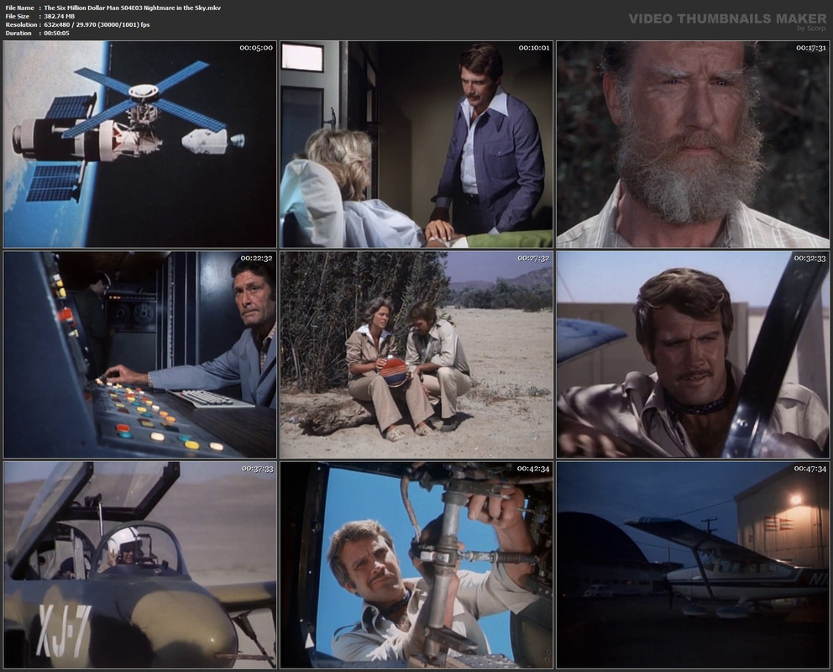Viewport: 833px width, 672px height.
Task: Click the resolution value 632x480 / 29.970 fps
Action: click(97, 25)
